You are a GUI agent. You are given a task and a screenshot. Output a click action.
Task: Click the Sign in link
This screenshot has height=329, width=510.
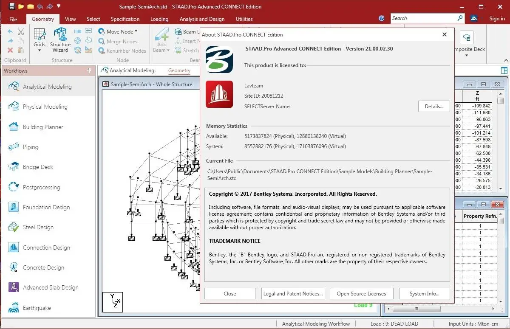click(x=497, y=19)
